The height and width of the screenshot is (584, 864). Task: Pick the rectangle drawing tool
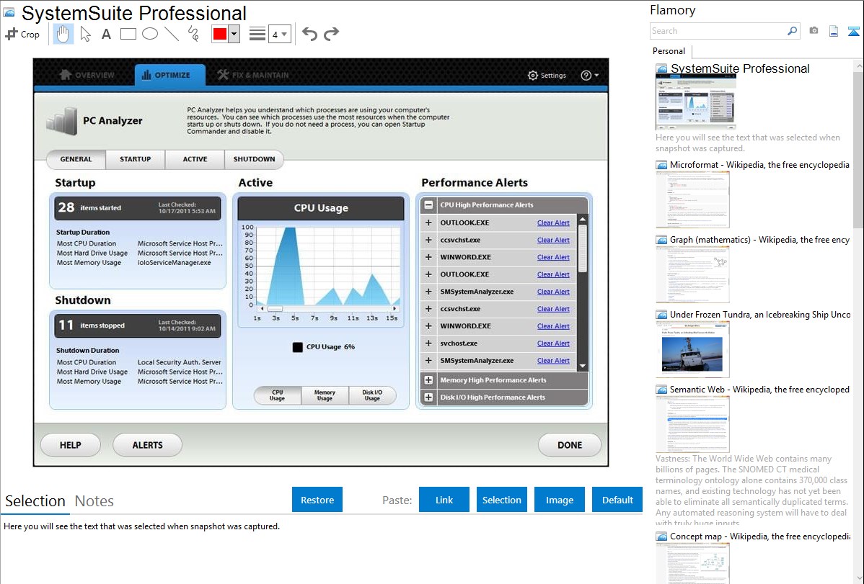pyautogui.click(x=128, y=34)
